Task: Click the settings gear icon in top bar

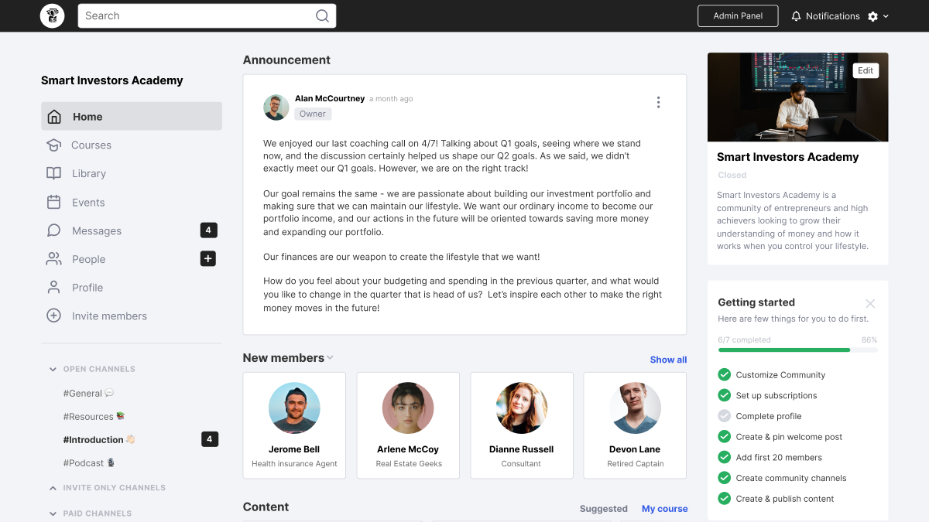Action: [872, 16]
